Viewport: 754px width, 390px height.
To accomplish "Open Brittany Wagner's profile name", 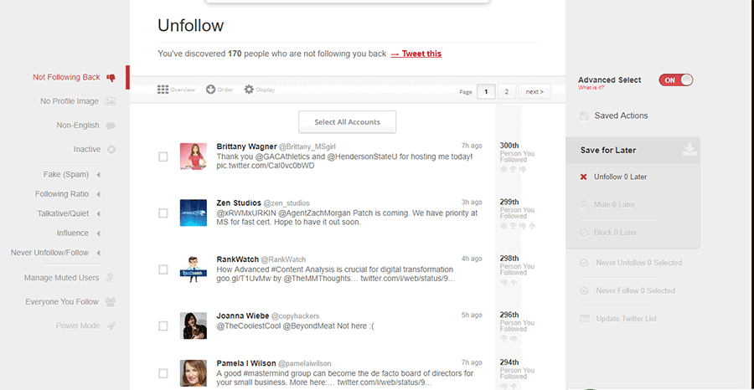I will coord(246,146).
